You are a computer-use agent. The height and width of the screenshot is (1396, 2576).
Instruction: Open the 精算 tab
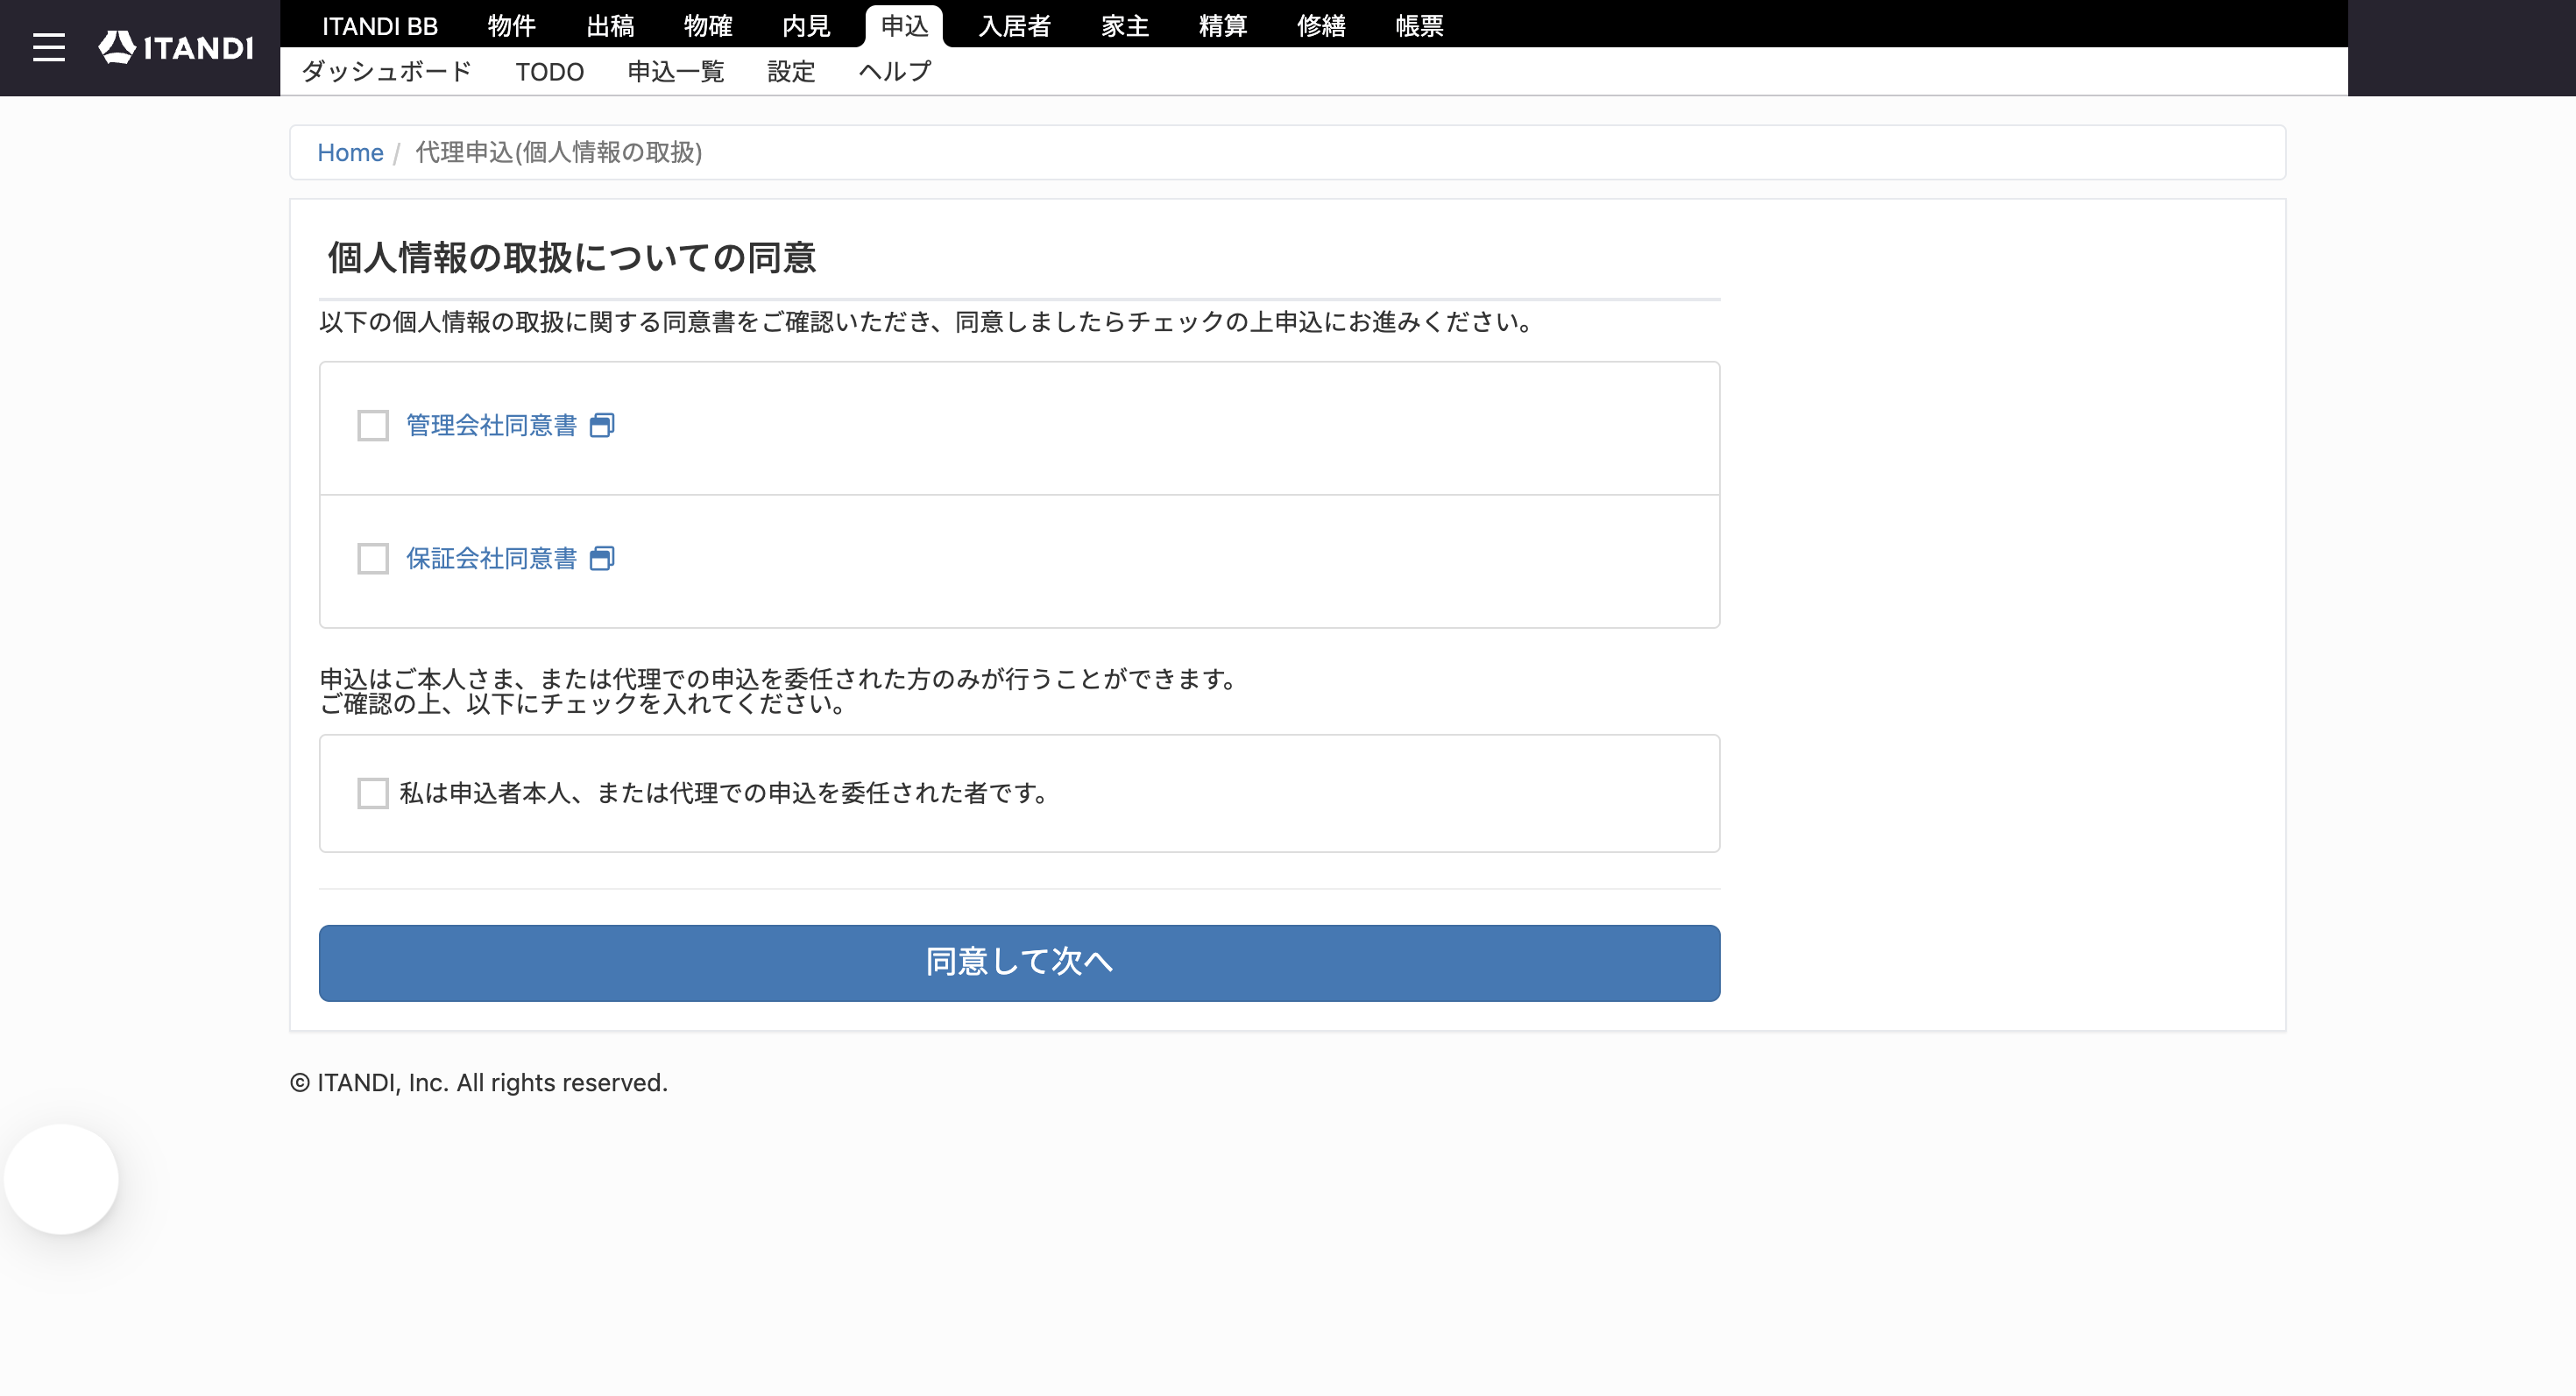coord(1223,26)
